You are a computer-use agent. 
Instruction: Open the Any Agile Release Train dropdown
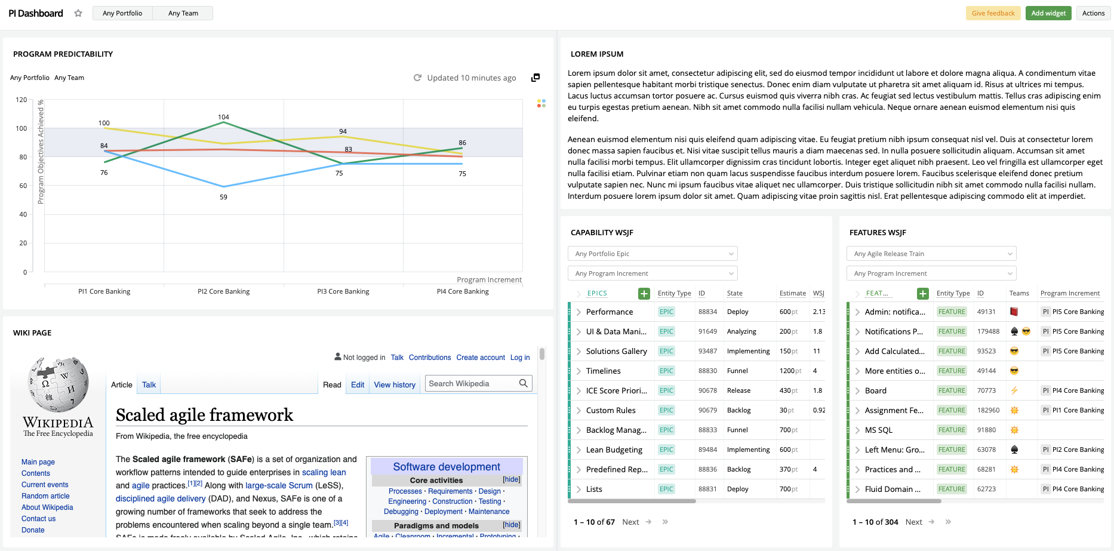click(x=931, y=253)
